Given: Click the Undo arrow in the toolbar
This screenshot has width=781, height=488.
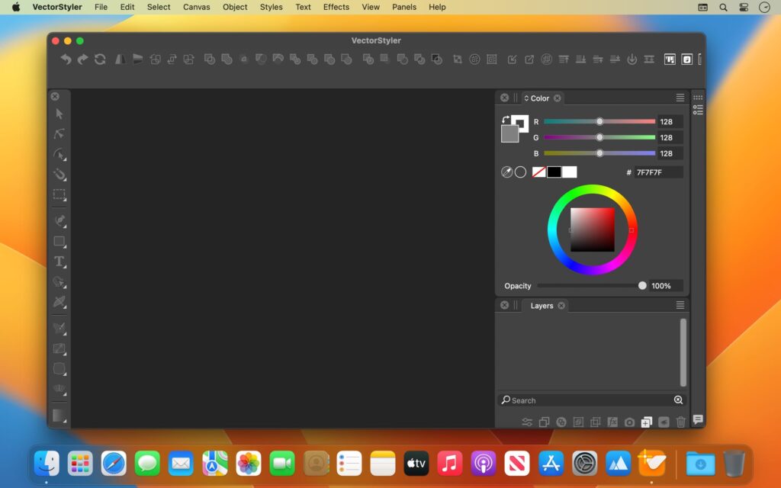Looking at the screenshot, I should 65,59.
